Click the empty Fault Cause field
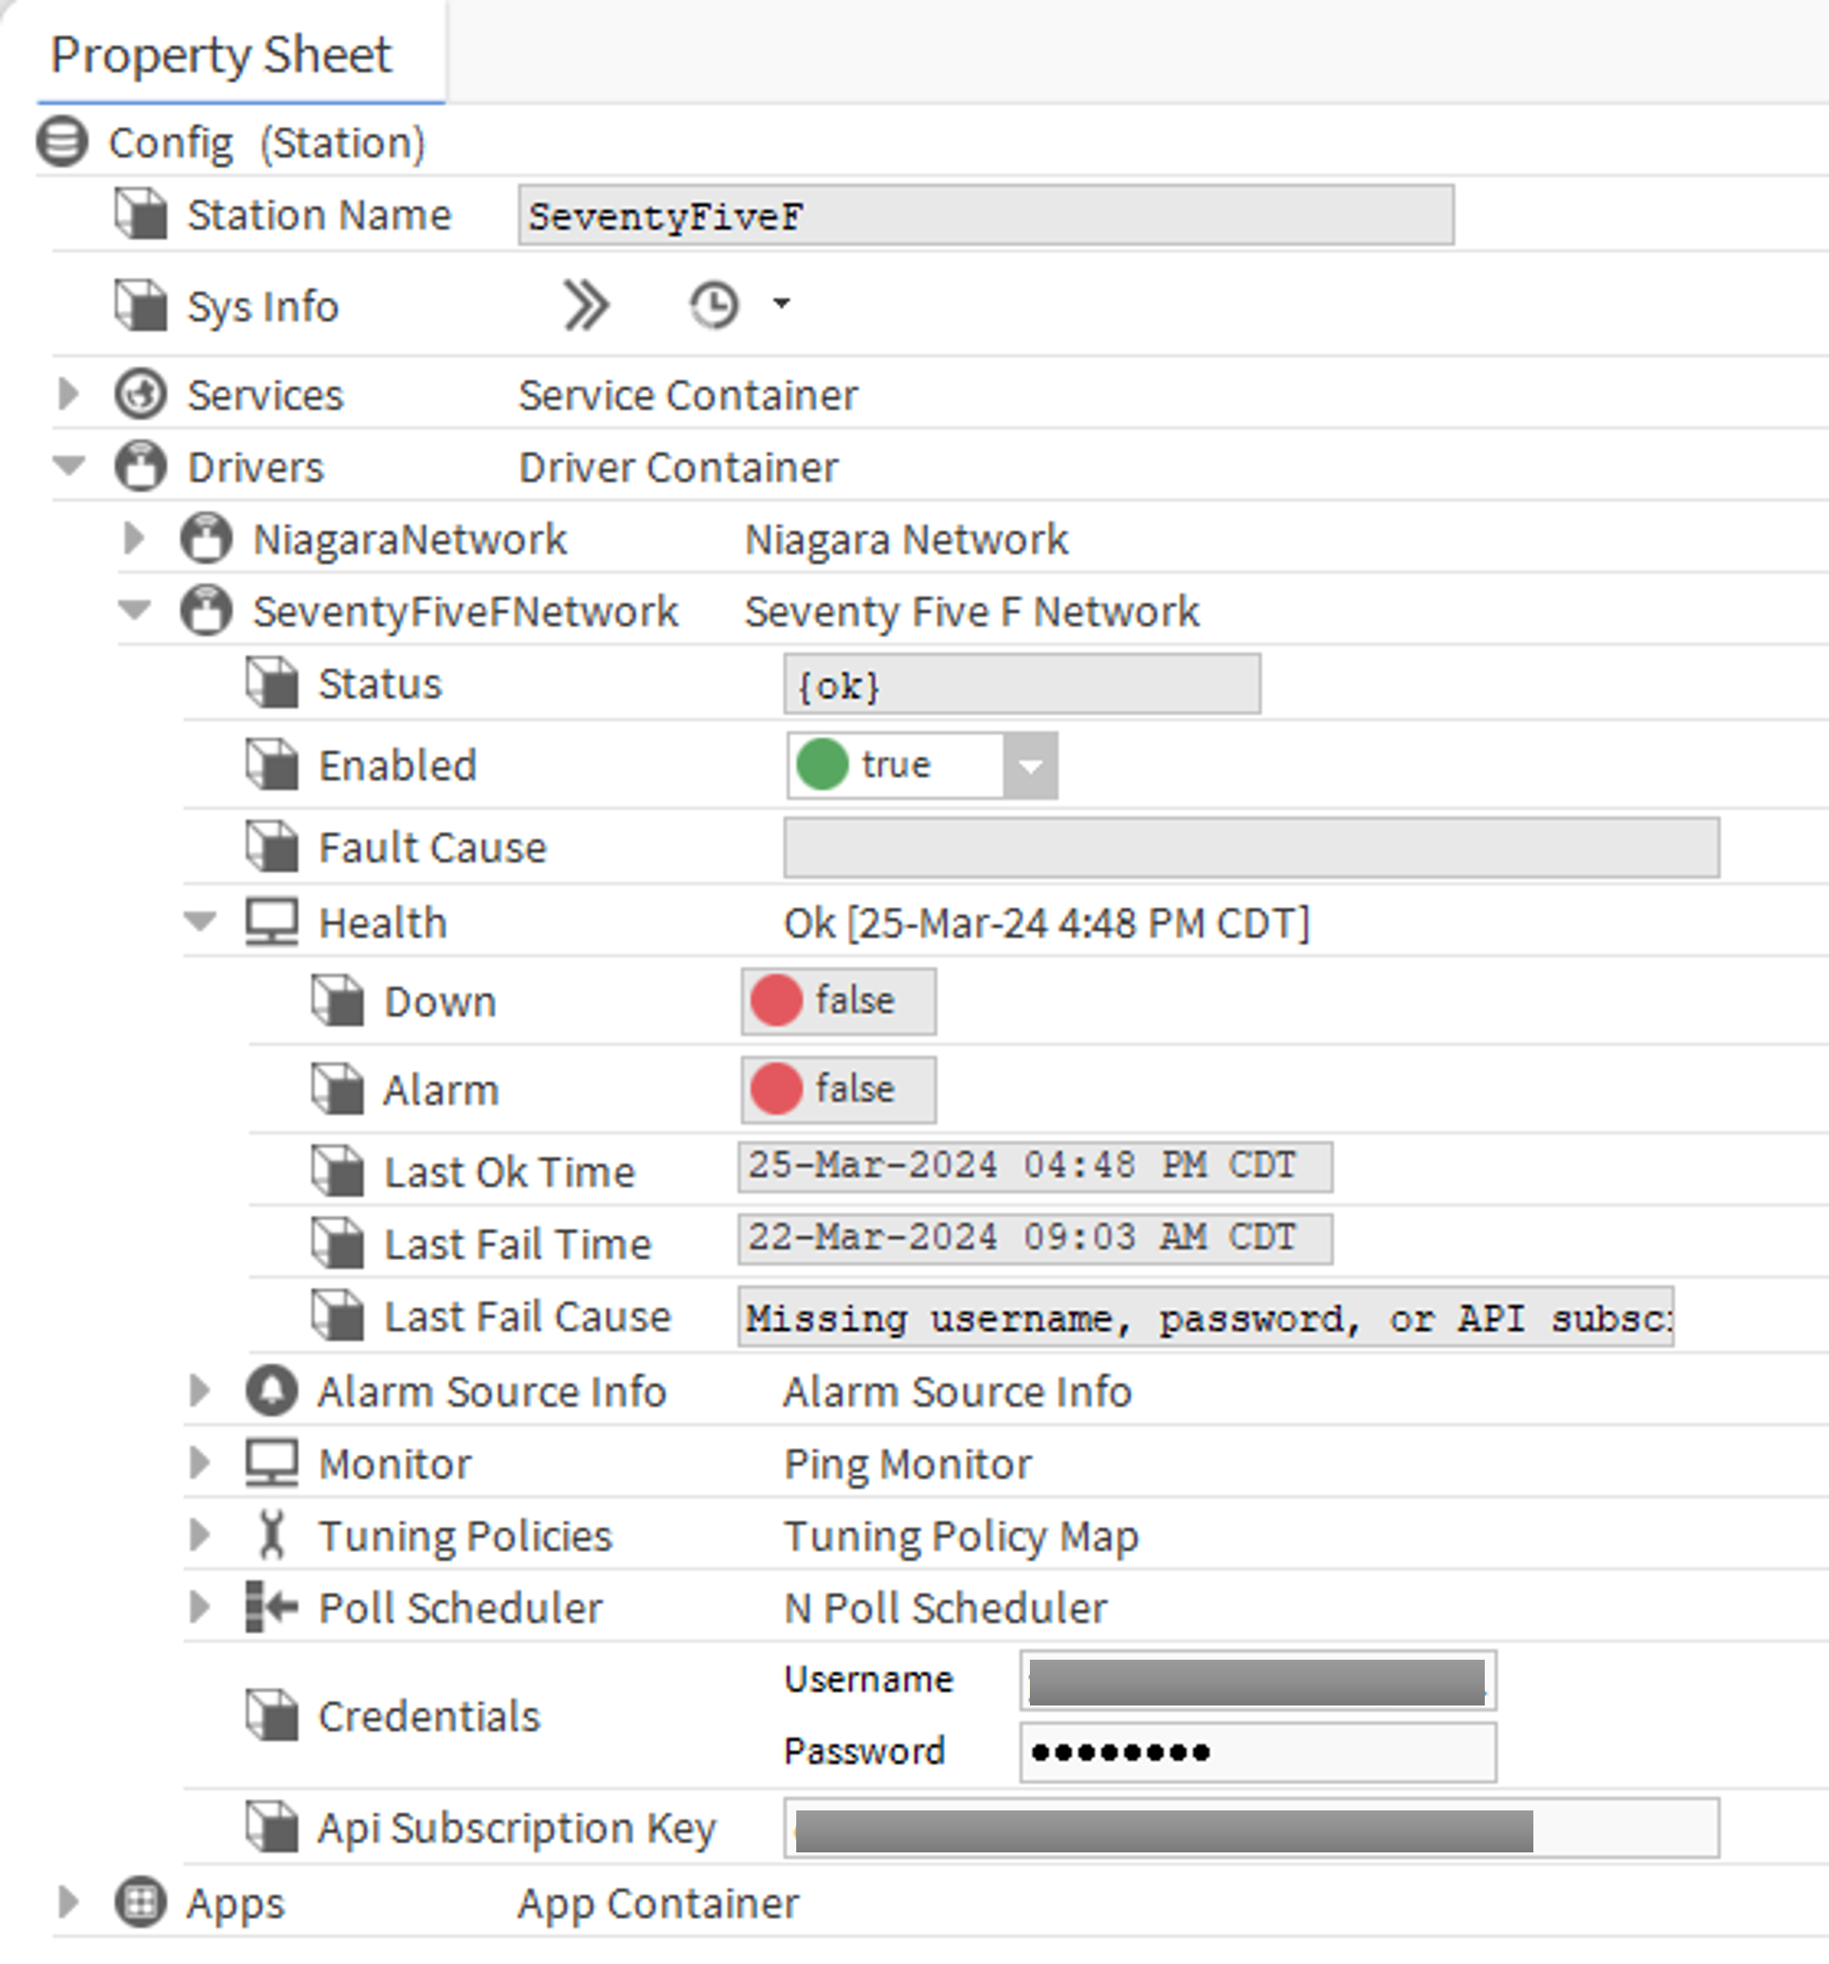The width and height of the screenshot is (1829, 1964). click(x=1251, y=848)
